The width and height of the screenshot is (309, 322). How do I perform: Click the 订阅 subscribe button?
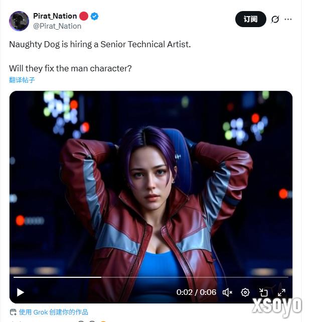click(x=250, y=20)
